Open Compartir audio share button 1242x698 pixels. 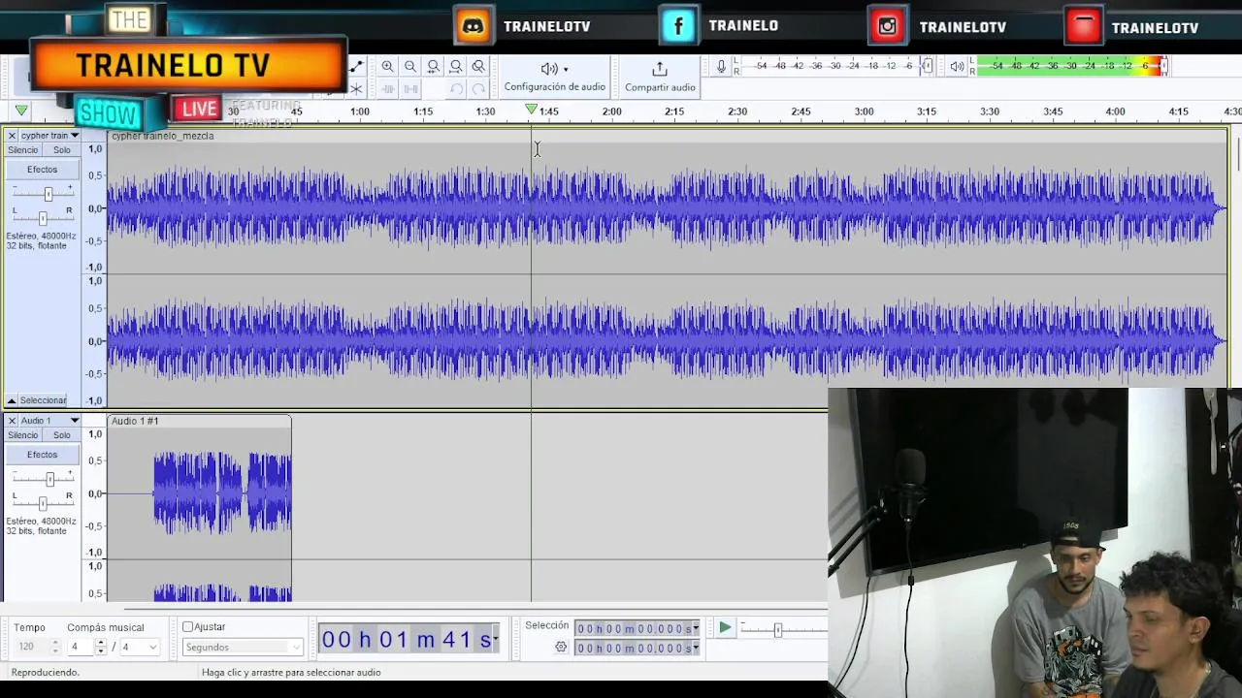coord(660,77)
